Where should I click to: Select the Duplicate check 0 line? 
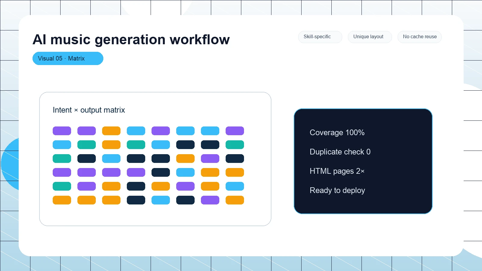click(x=340, y=152)
